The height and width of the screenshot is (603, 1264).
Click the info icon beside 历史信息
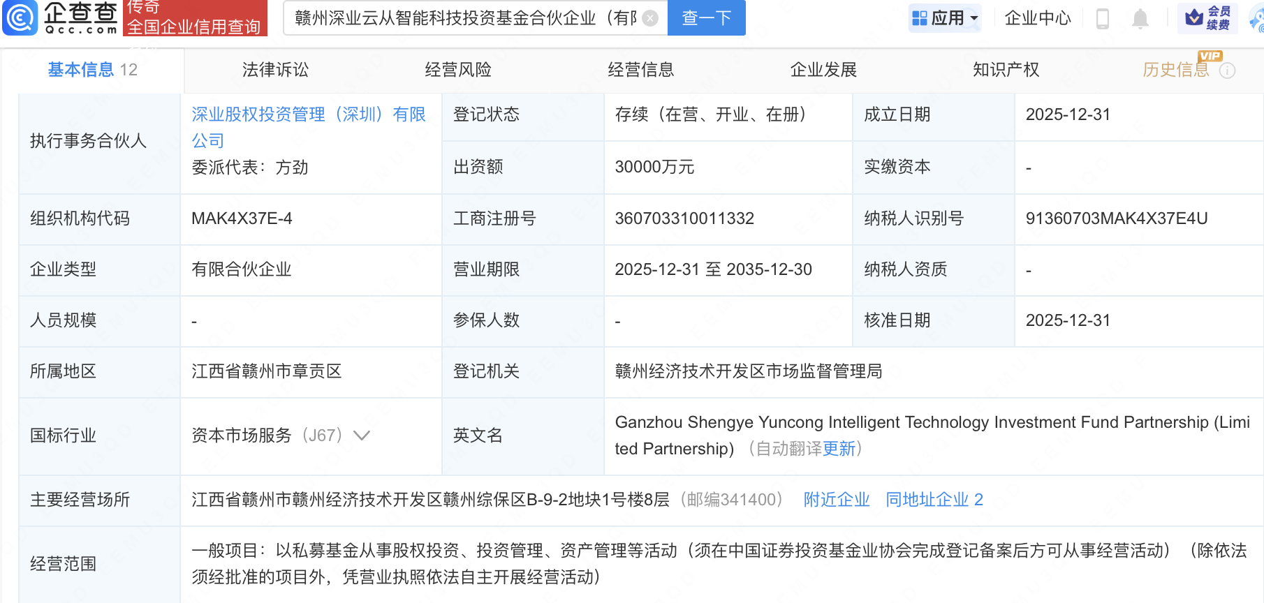pos(1227,70)
